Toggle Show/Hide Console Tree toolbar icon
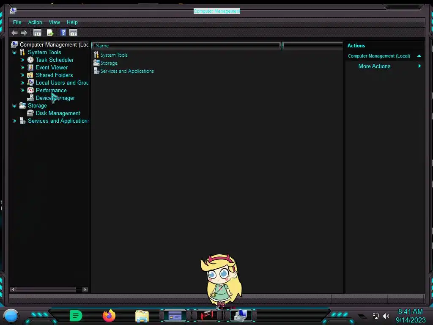 tap(37, 33)
